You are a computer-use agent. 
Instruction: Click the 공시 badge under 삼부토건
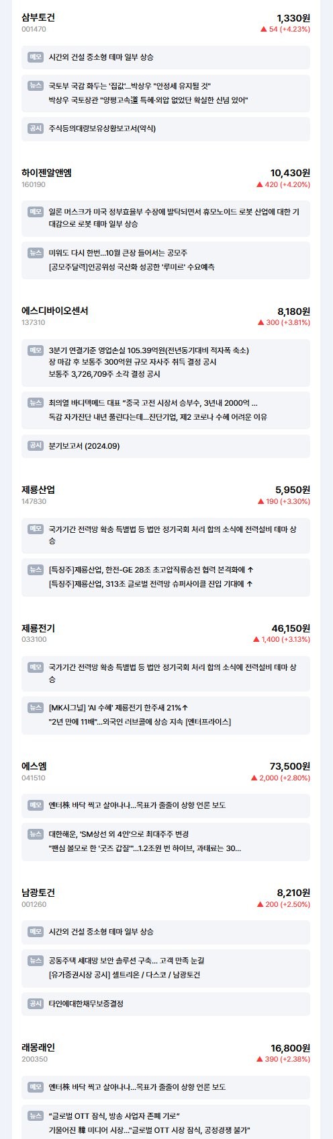(36, 128)
